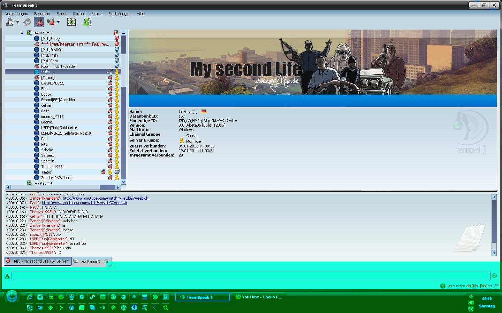The width and height of the screenshot is (502, 313).
Task: Open Zander|Präsident's YouTube link in chat
Action: click(105, 198)
